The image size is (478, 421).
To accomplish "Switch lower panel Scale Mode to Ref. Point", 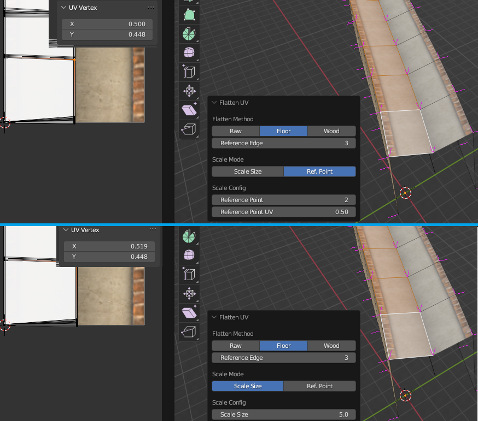I will 319,386.
